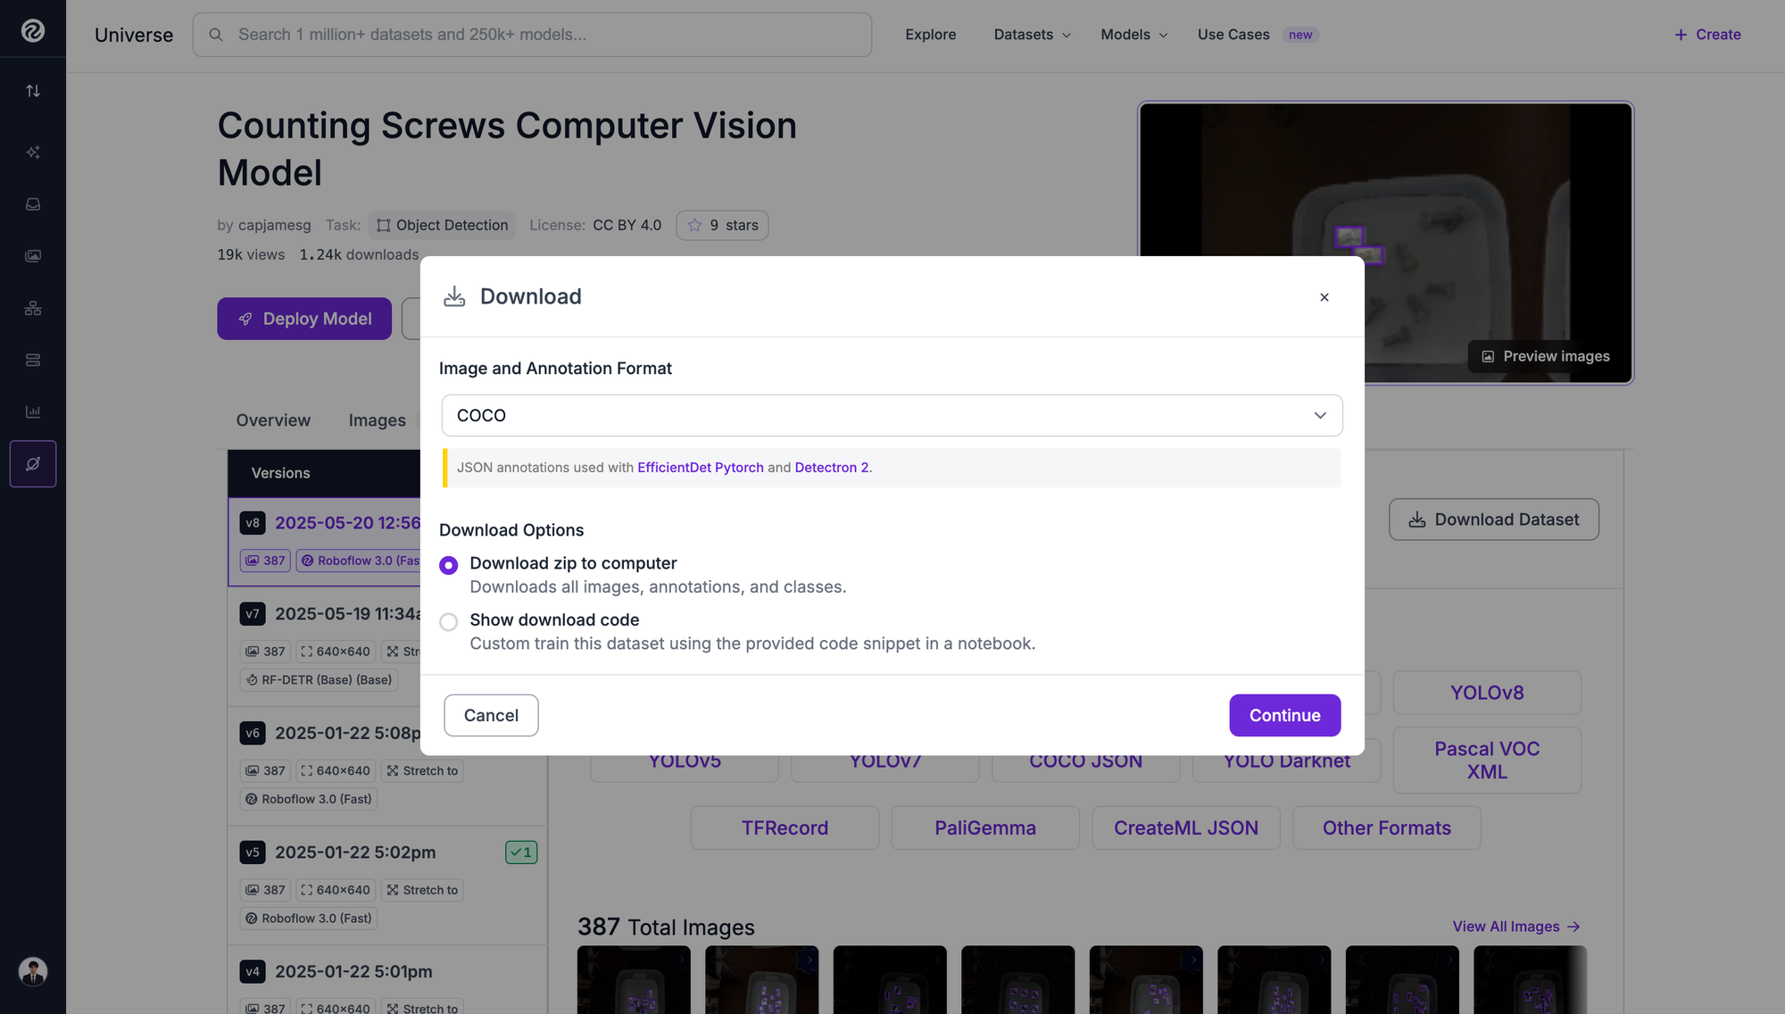Choose the PaliGemma format button
1785x1014 pixels.
coord(985,828)
